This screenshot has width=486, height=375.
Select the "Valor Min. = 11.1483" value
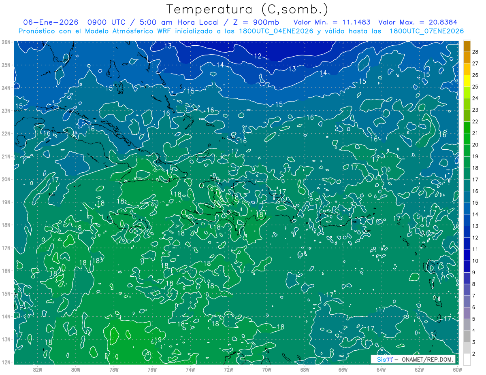point(332,22)
